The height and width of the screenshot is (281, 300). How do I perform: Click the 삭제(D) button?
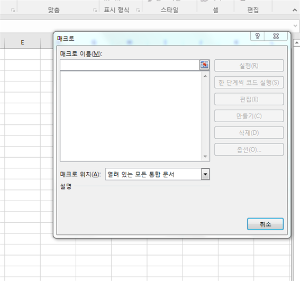tap(249, 133)
